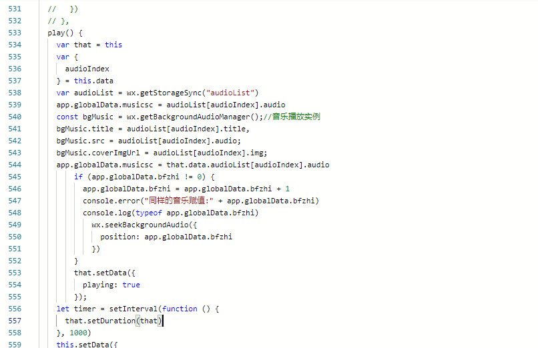
Task: Click the commented '// },' on line 532
Action: click(x=58, y=21)
